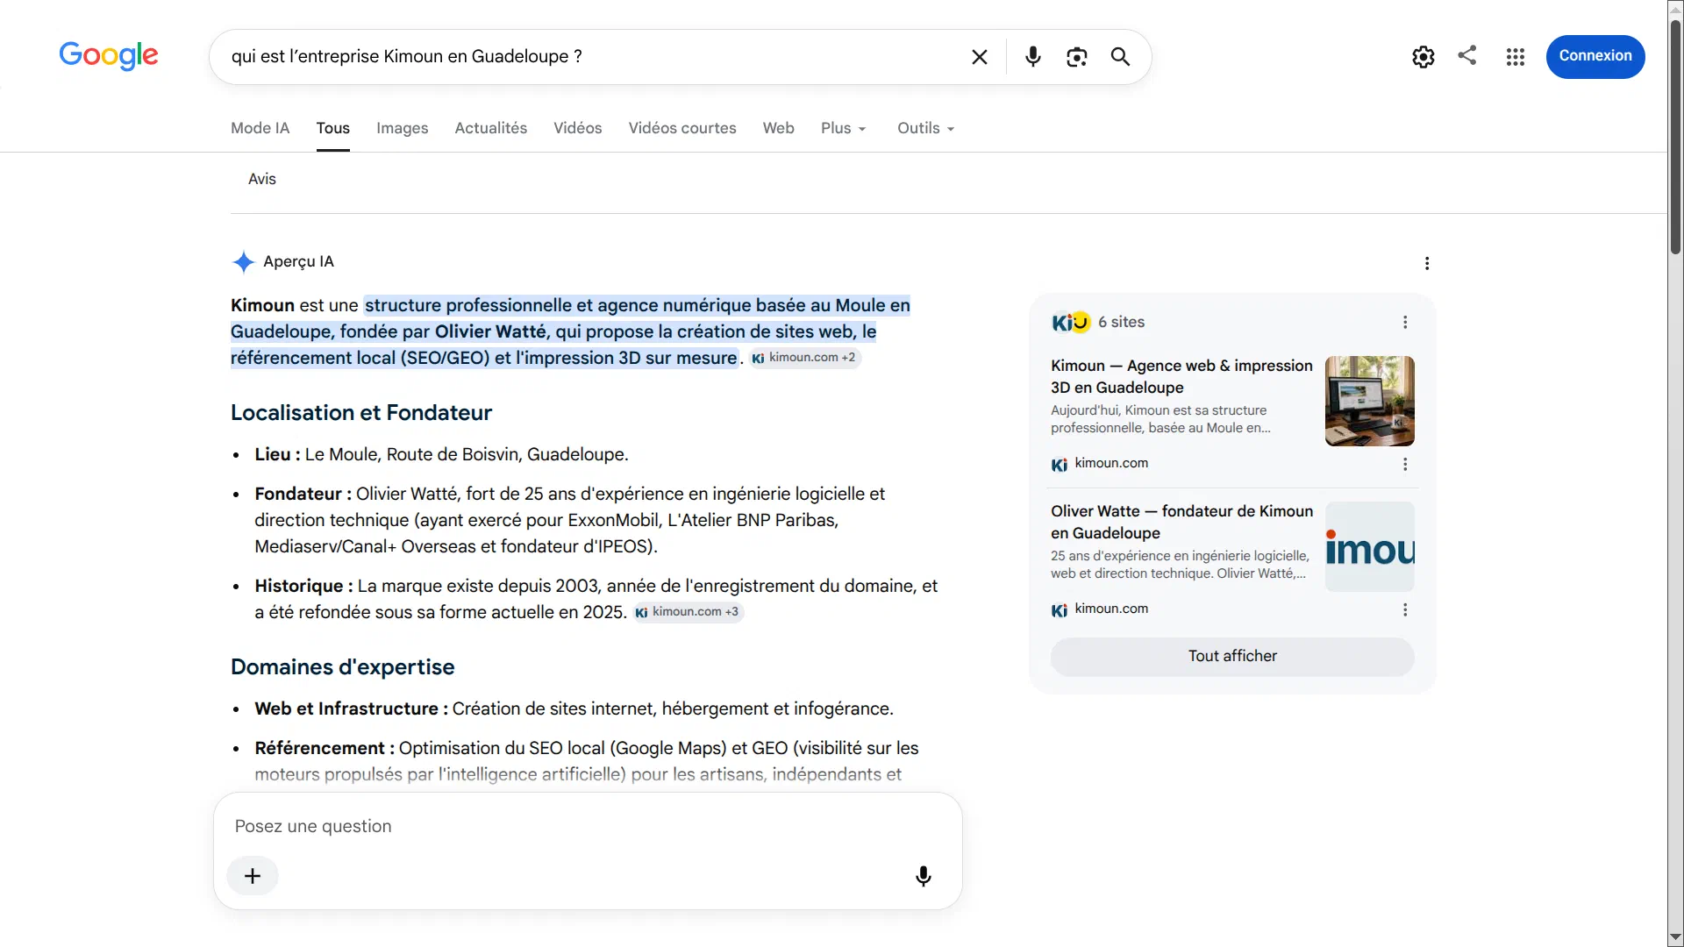The height and width of the screenshot is (947, 1684).
Task: Click the Kimoun logo thumbnail
Action: coord(1369,546)
